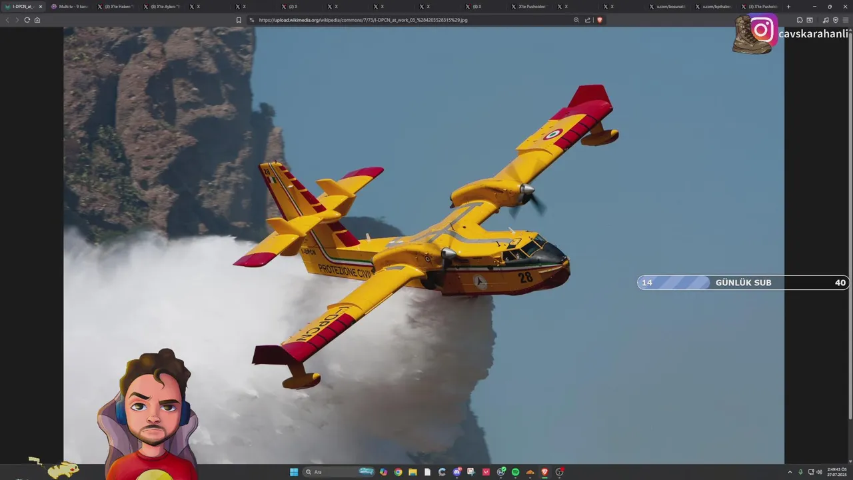Open the browser hamburger menu

[x=846, y=20]
